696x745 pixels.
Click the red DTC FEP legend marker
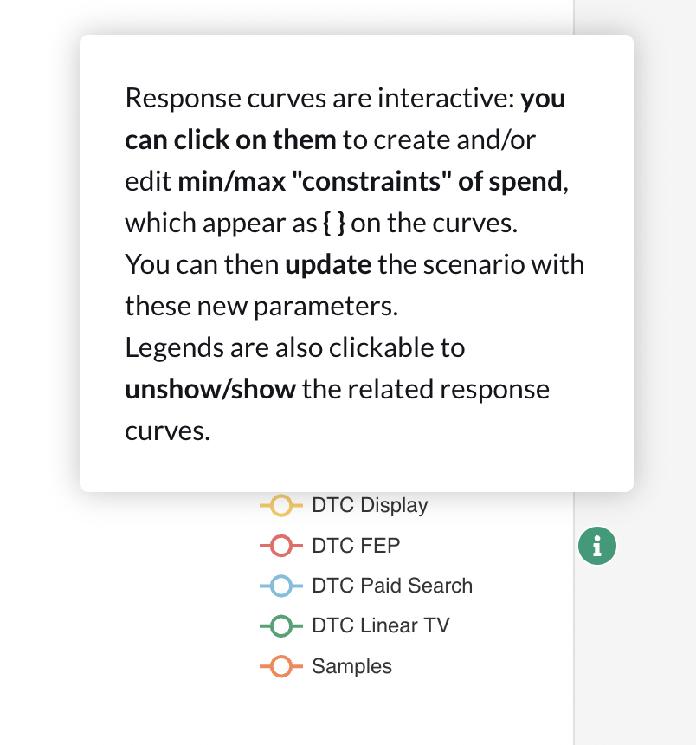pyautogui.click(x=281, y=546)
